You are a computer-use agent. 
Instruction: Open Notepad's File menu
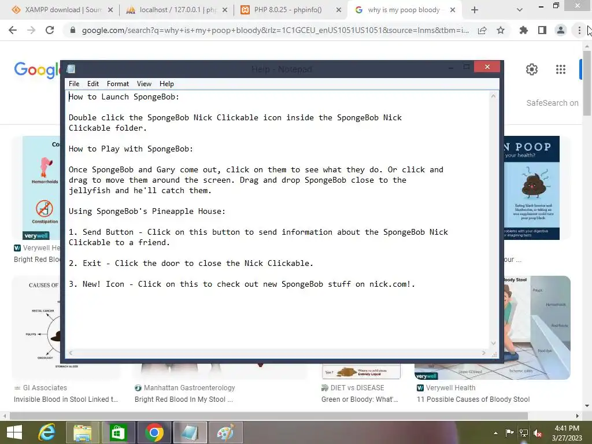coord(74,84)
